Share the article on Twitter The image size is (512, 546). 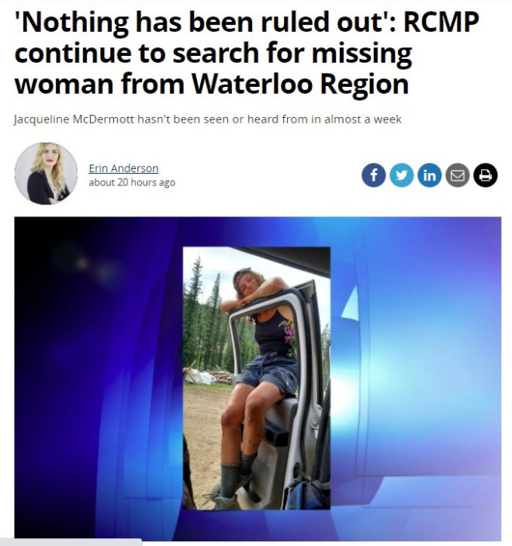401,175
